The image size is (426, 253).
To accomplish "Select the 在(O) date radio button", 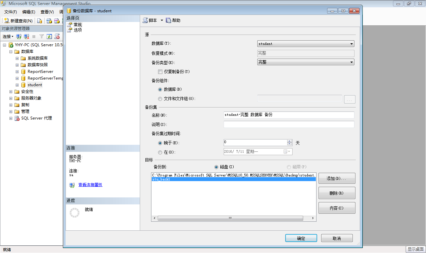I will click(x=160, y=152).
